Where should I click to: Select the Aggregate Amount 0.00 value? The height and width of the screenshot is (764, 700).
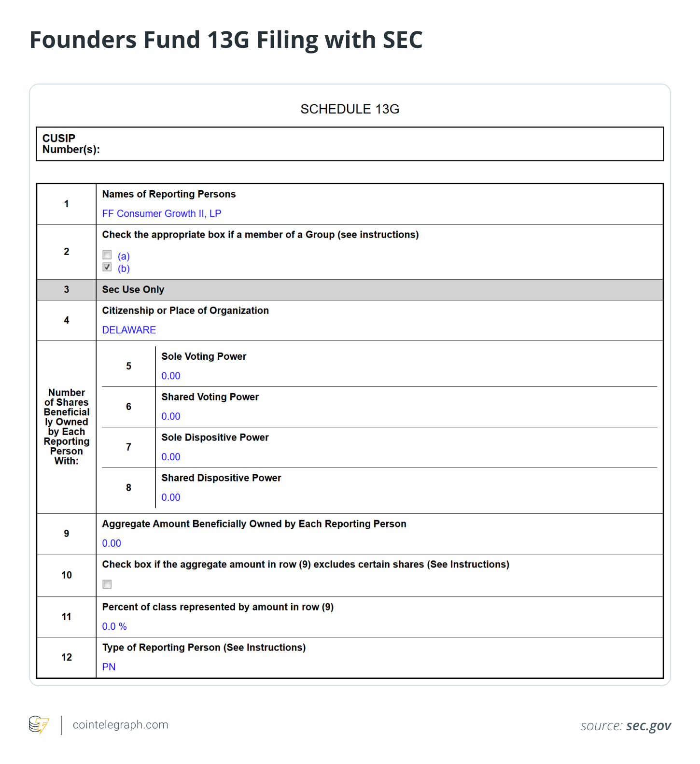[x=112, y=543]
